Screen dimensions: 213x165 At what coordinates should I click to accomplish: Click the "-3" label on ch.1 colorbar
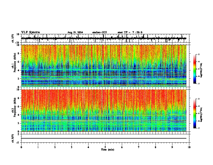[198, 54]
